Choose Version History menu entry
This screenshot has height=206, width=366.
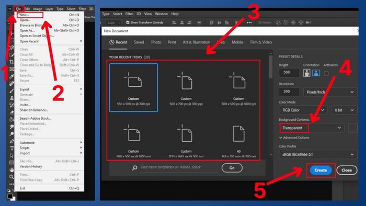pyautogui.click(x=49, y=166)
